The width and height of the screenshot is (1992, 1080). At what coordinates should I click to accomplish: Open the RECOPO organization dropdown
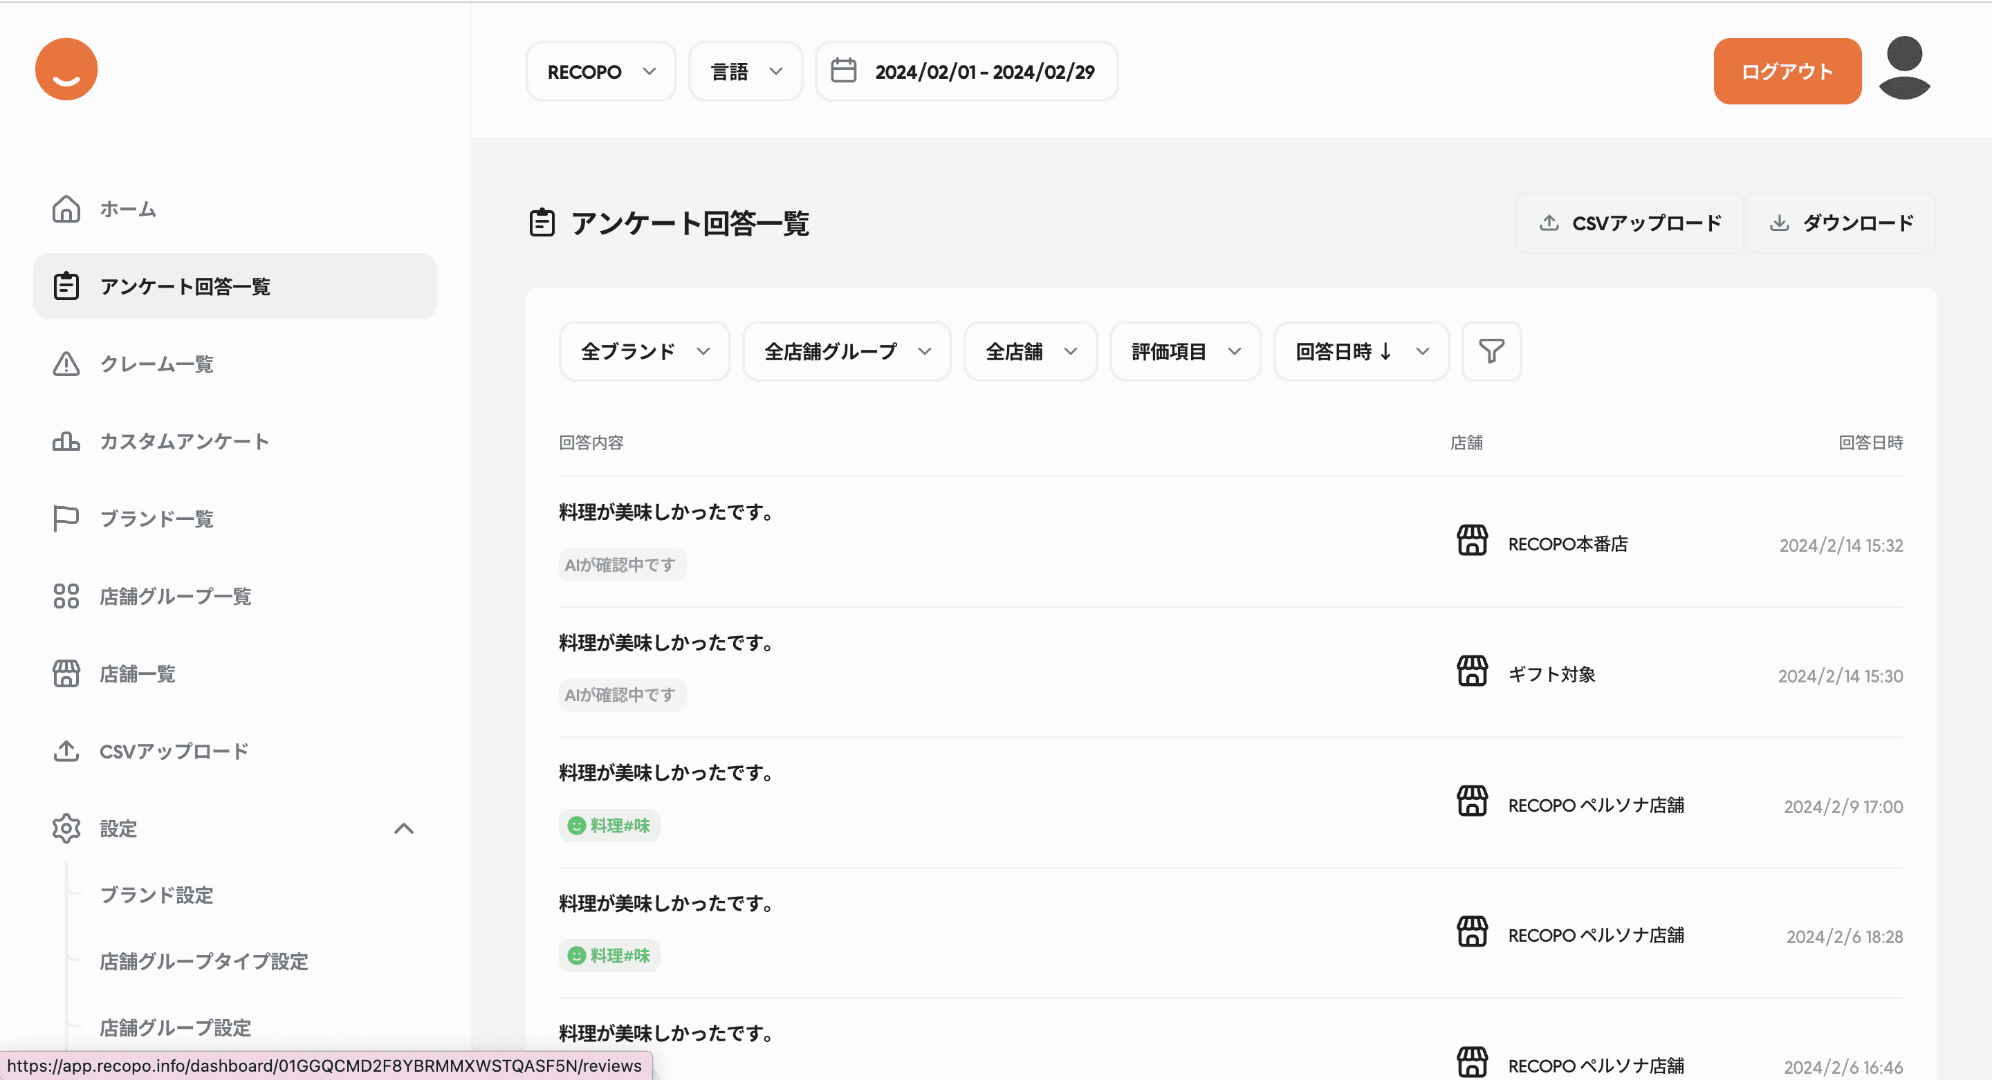[601, 71]
